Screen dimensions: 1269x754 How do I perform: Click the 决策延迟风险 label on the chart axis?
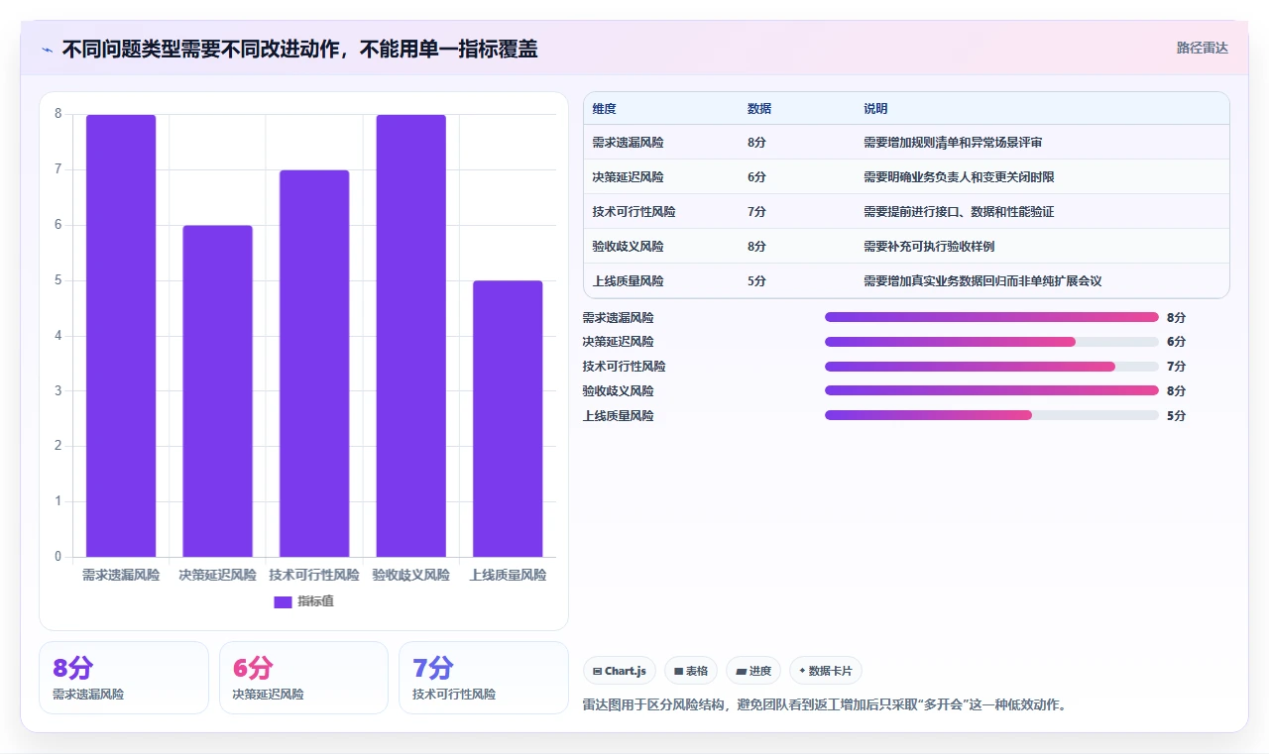tap(217, 575)
